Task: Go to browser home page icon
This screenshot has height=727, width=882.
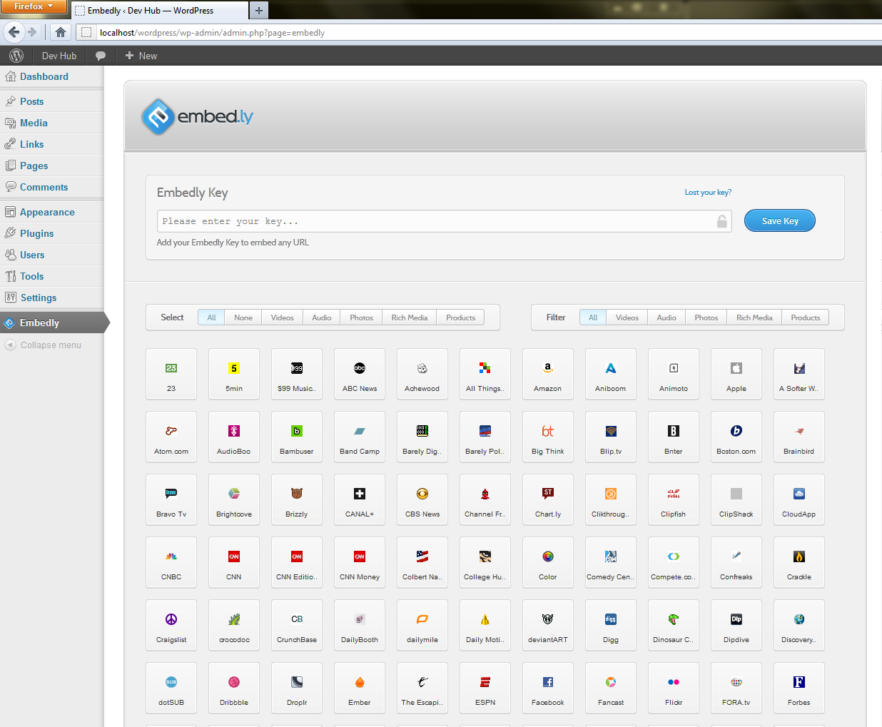Action: 61,32
